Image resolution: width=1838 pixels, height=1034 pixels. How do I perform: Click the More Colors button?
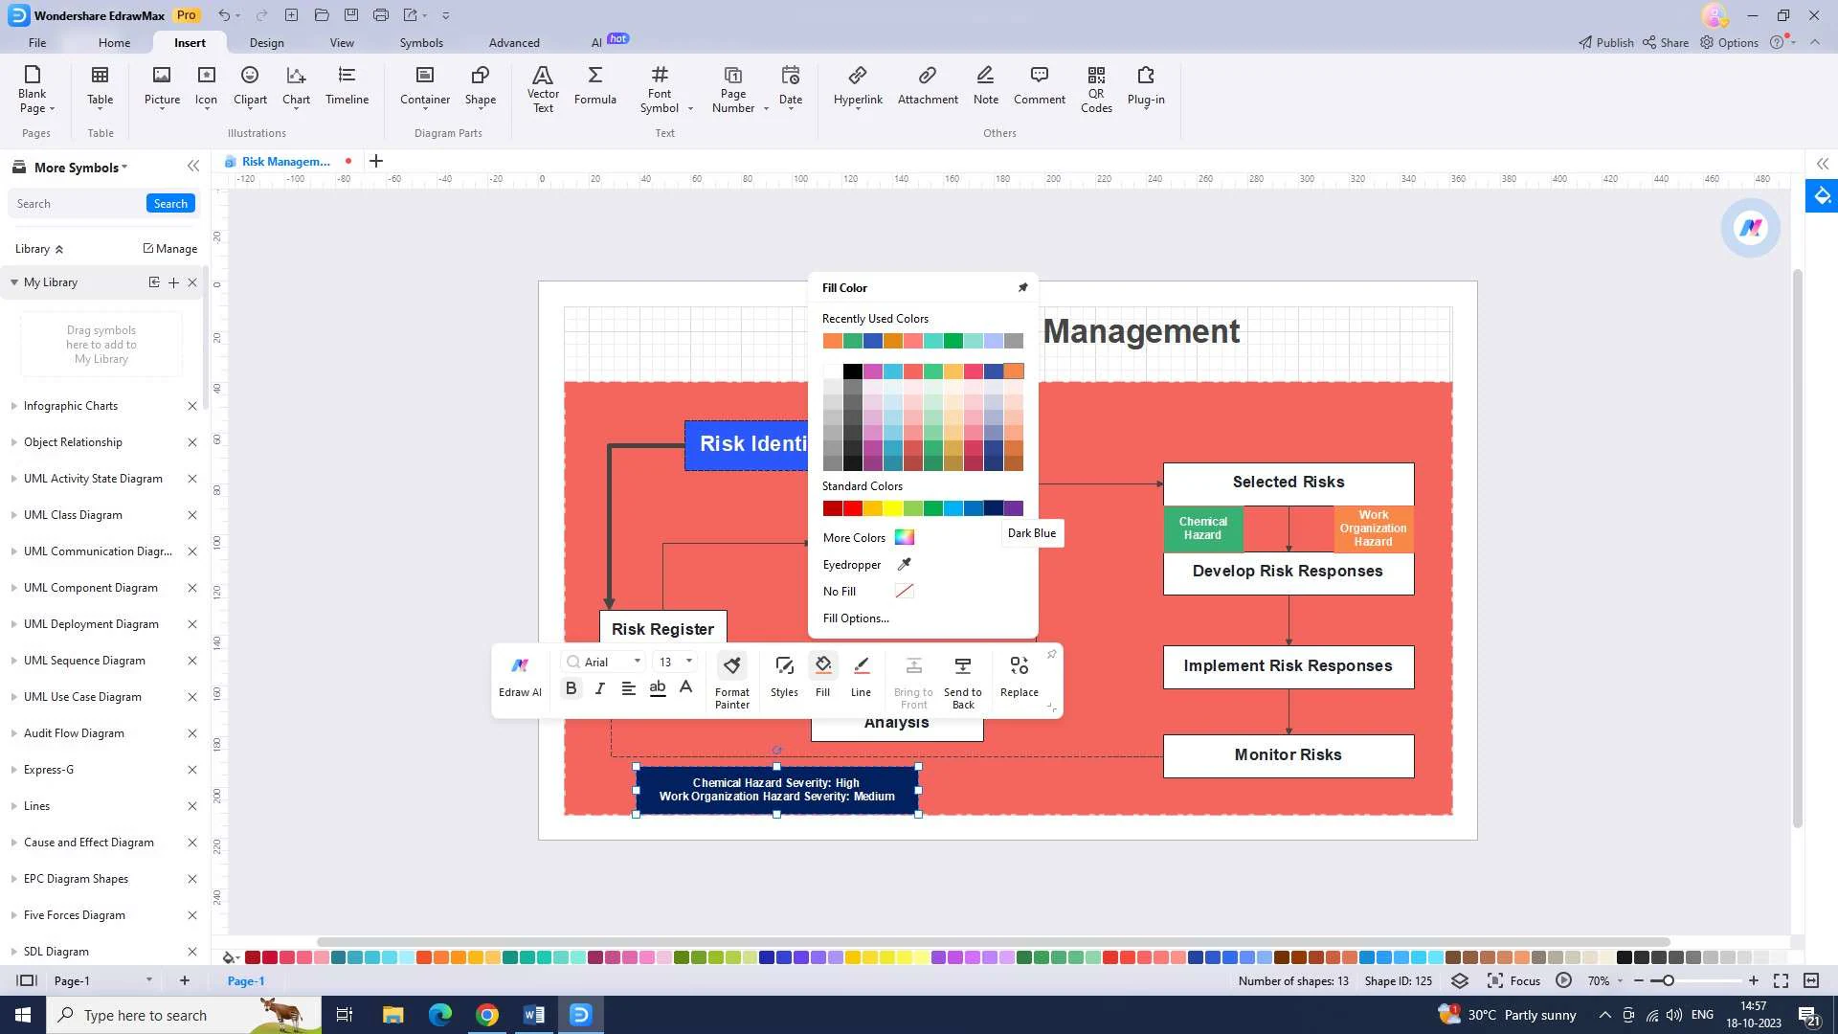pyautogui.click(x=866, y=536)
